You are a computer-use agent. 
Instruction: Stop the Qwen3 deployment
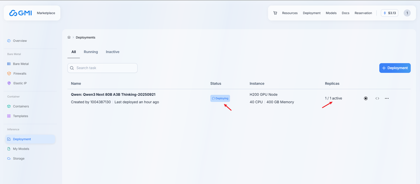(x=366, y=98)
